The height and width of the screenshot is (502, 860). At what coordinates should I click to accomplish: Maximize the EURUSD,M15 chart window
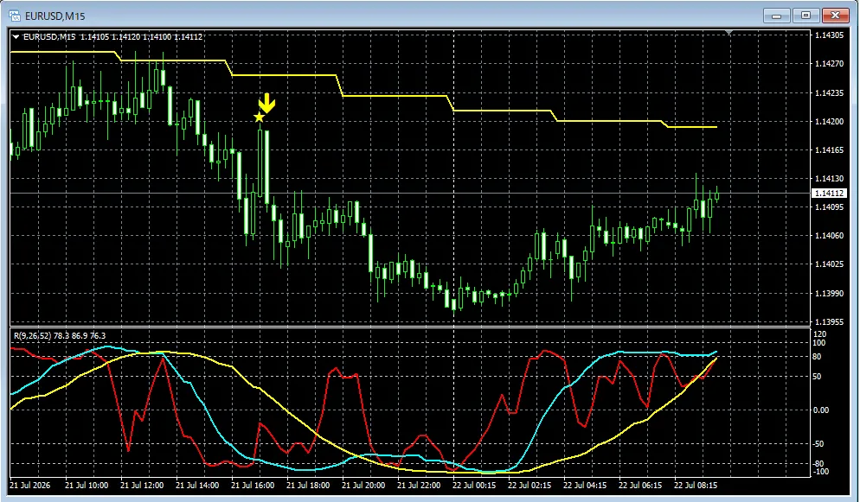pyautogui.click(x=805, y=16)
